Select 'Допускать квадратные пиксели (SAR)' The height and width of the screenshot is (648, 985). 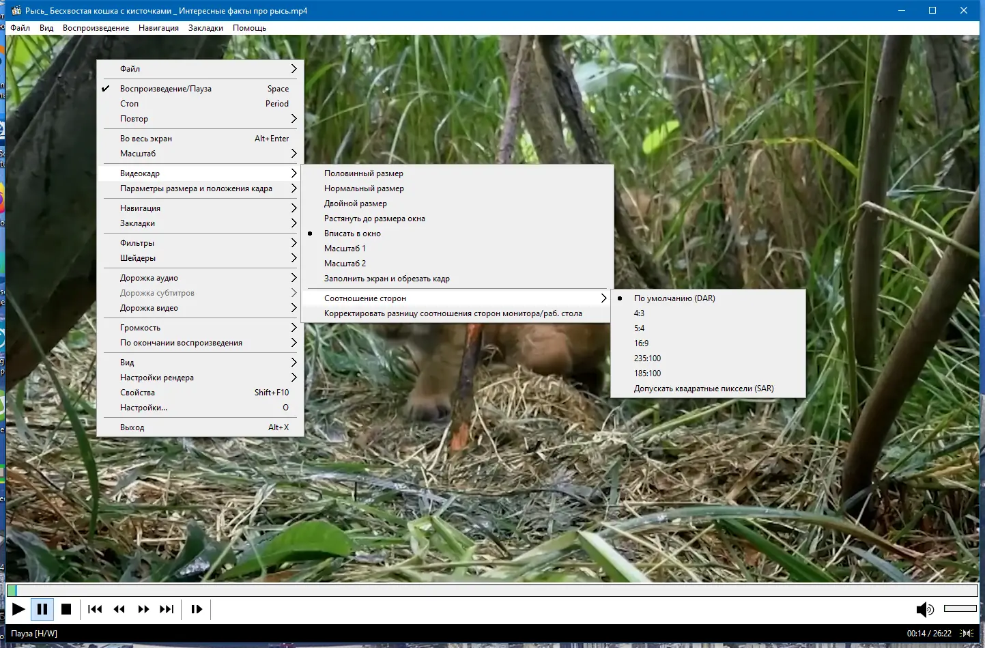point(703,388)
